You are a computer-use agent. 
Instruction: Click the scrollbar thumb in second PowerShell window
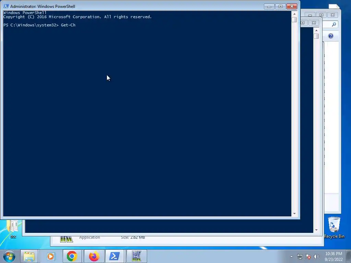[316, 36]
